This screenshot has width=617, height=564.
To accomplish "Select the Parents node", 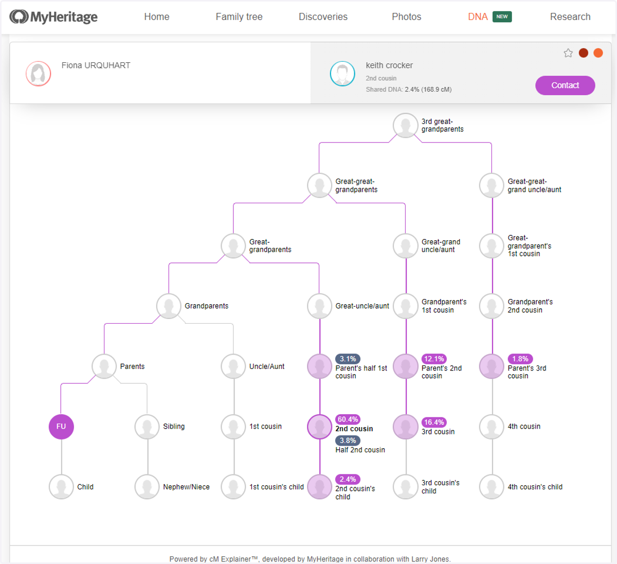I will (x=104, y=366).
